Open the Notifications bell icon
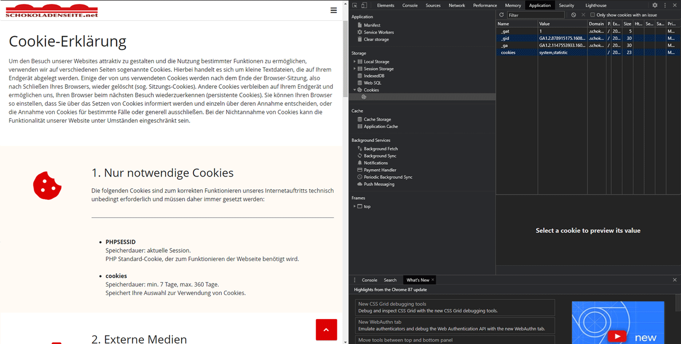Image resolution: width=681 pixels, height=344 pixels. pyautogui.click(x=359, y=163)
